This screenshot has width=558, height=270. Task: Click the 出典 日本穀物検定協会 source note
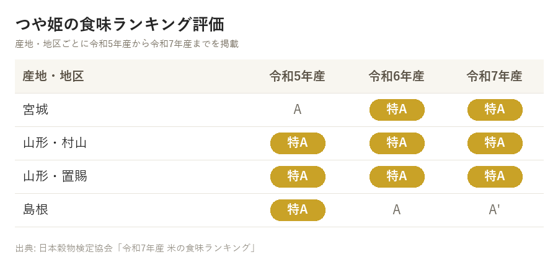136,248
